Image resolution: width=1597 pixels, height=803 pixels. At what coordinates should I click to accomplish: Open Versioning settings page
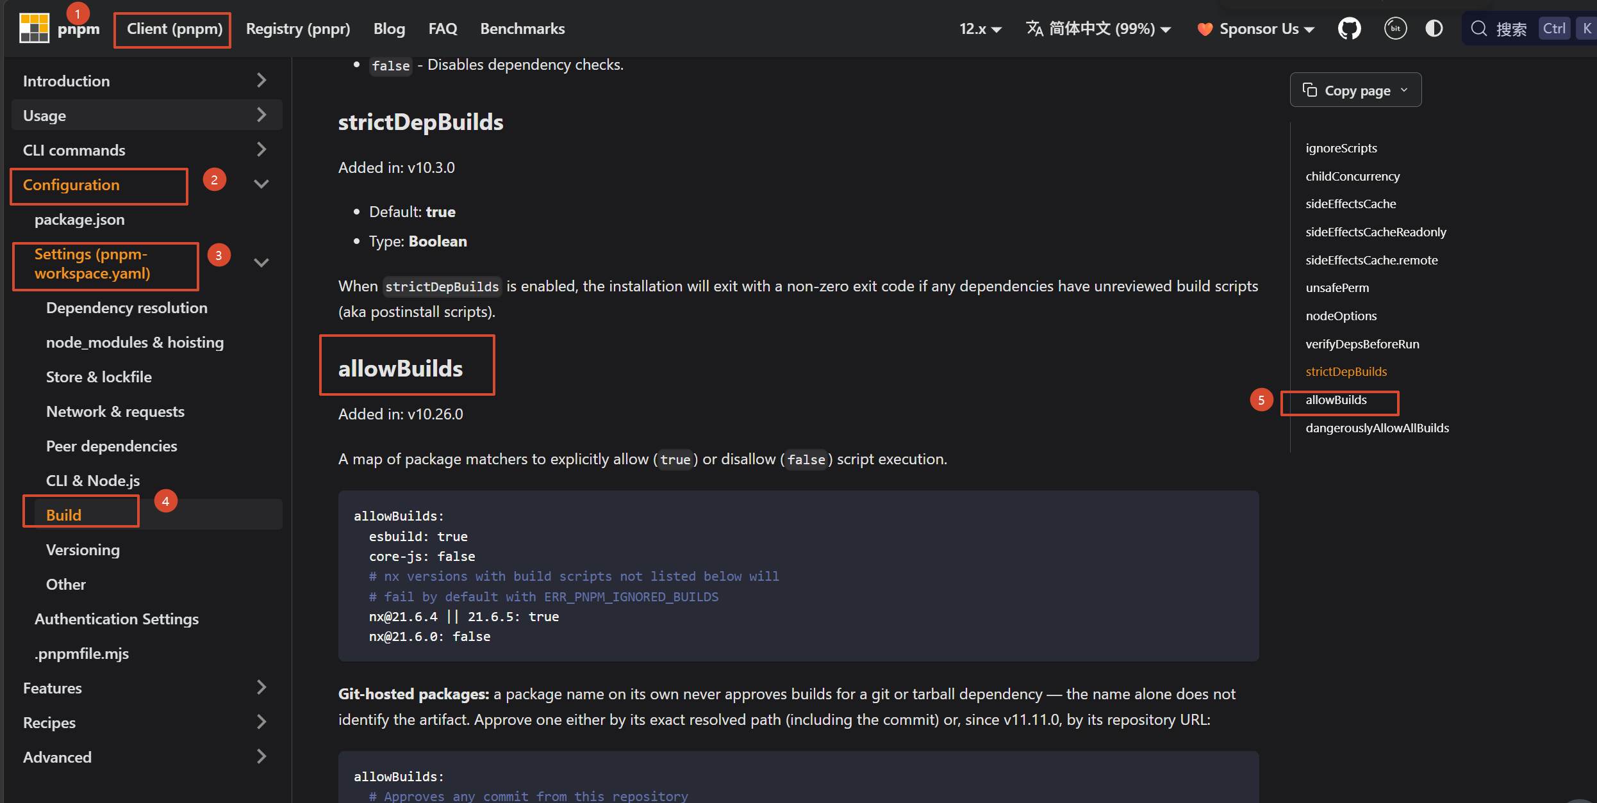(83, 550)
